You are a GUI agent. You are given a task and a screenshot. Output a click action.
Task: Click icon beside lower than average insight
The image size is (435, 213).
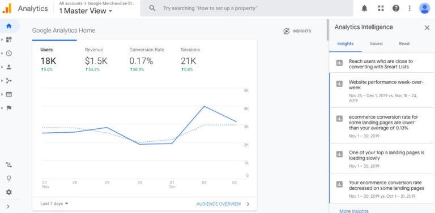click(339, 119)
